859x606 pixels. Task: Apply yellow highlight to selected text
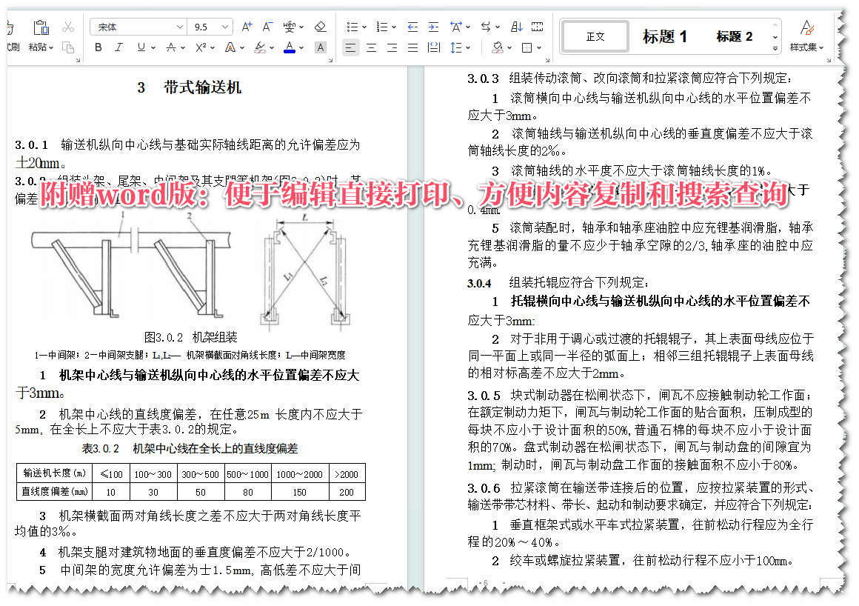click(261, 47)
